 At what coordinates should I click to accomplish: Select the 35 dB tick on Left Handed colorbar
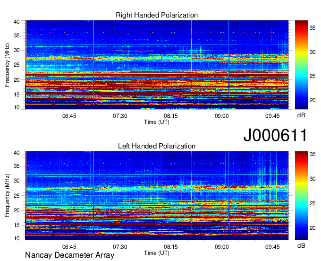pyautogui.click(x=313, y=154)
